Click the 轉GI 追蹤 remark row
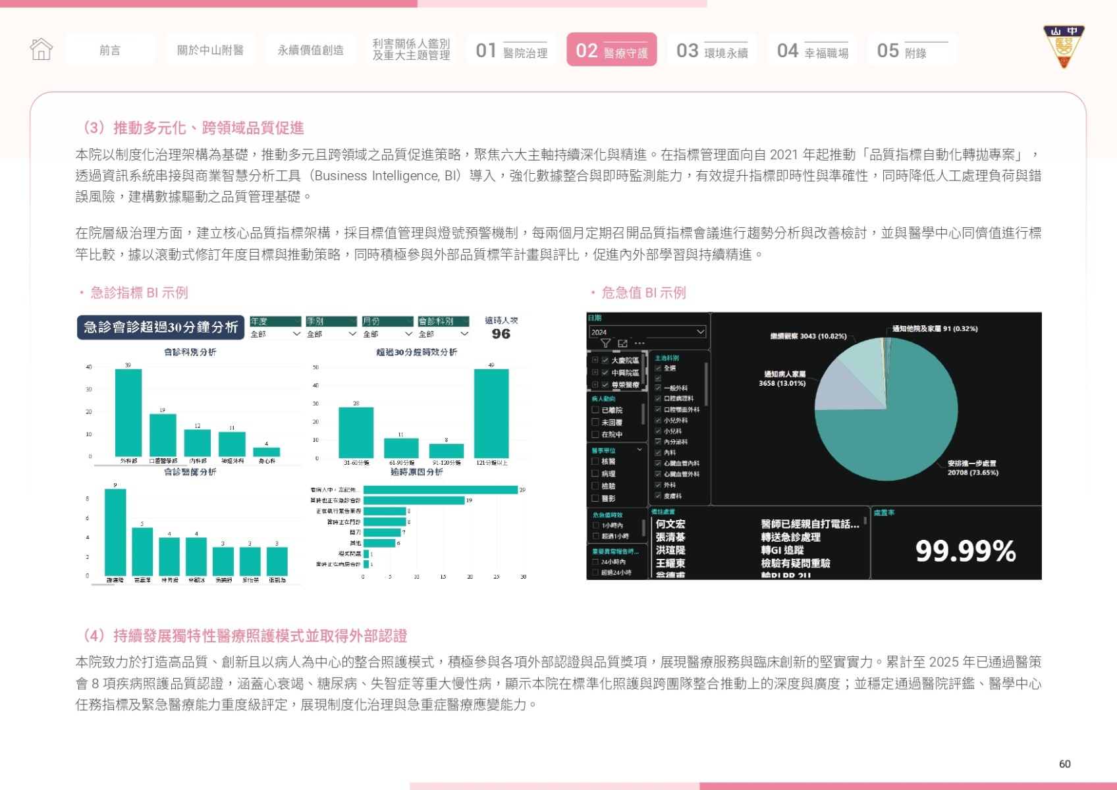 click(x=782, y=550)
